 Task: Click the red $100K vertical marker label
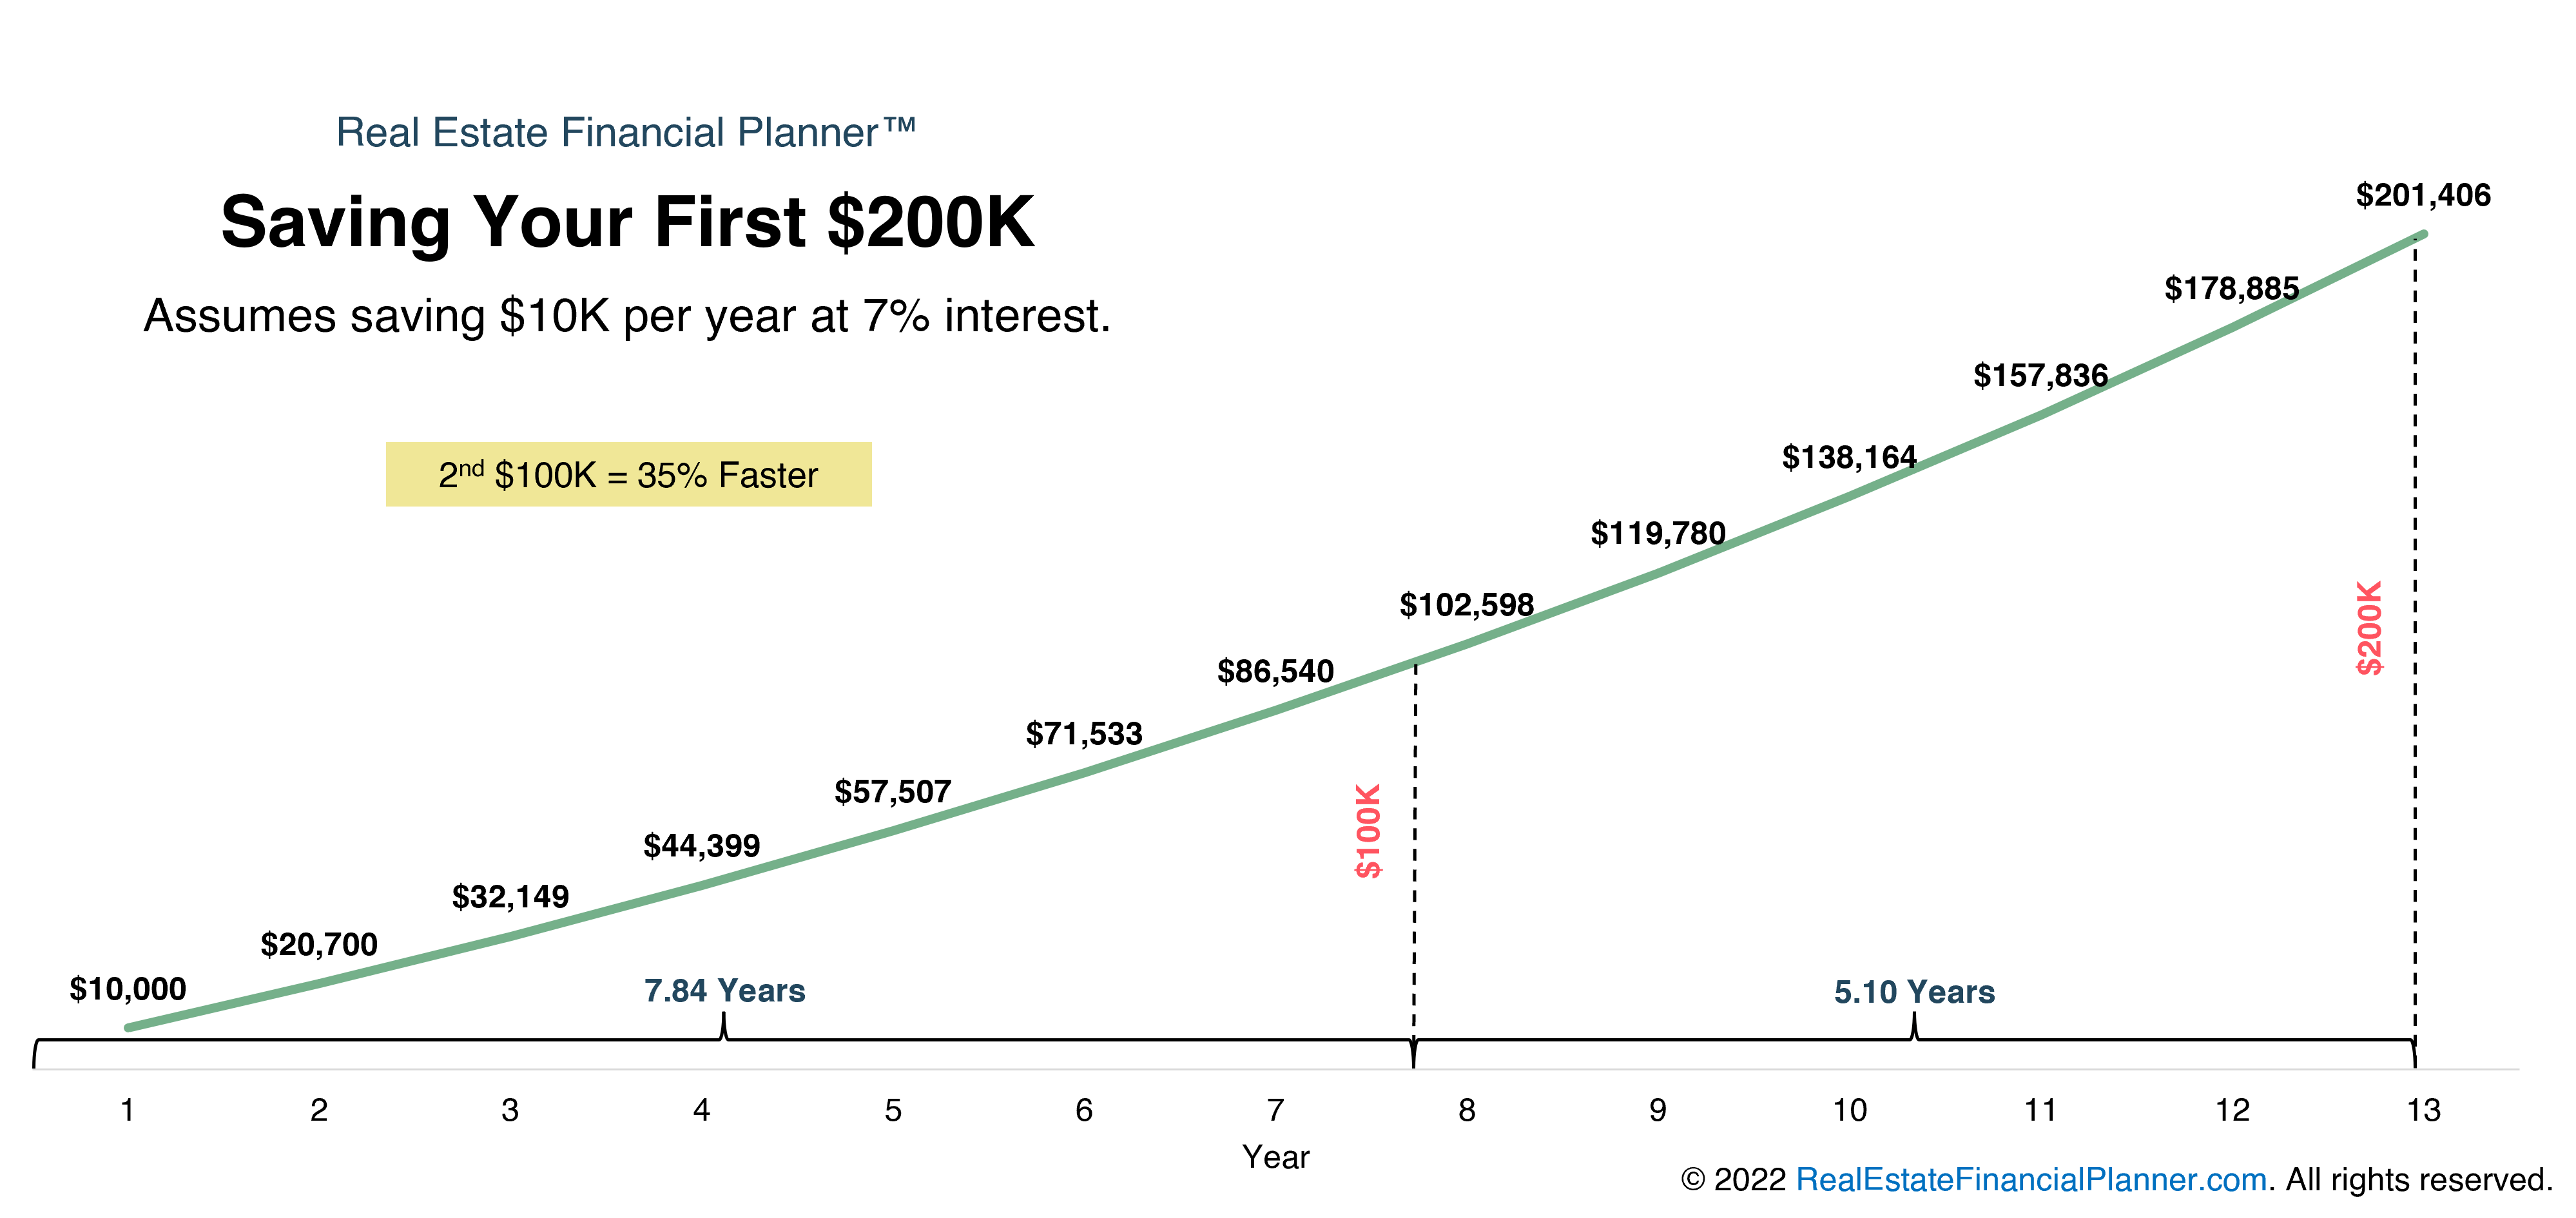point(1368,830)
